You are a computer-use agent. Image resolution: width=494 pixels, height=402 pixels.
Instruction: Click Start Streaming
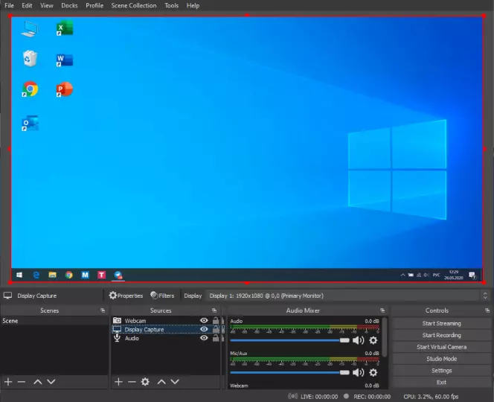(x=441, y=323)
